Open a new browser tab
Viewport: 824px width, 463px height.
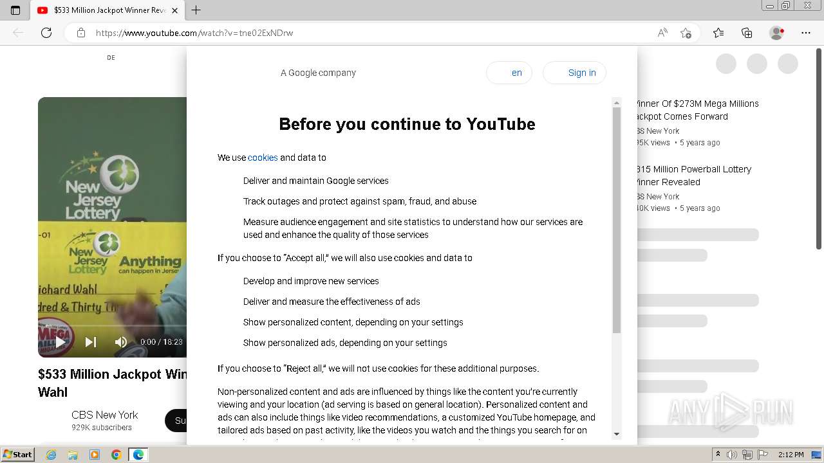[196, 10]
